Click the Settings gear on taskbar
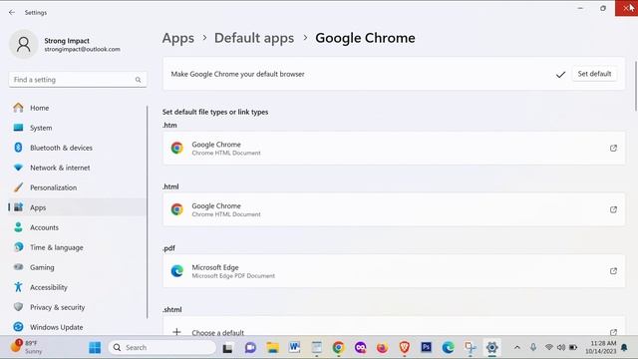The image size is (638, 359). click(491, 348)
